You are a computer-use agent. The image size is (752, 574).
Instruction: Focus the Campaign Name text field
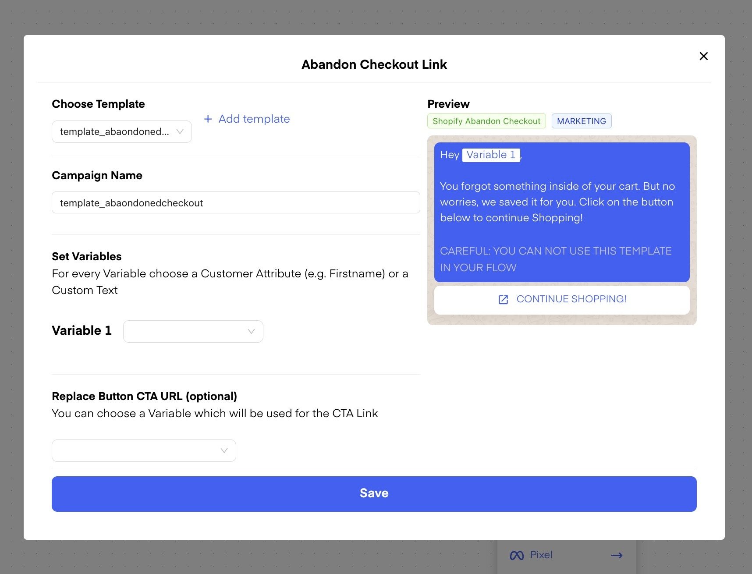[236, 203]
